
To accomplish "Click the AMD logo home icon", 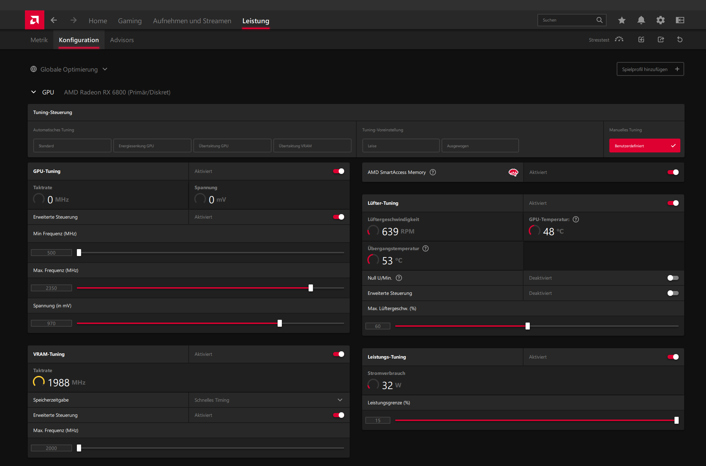I will pos(34,20).
